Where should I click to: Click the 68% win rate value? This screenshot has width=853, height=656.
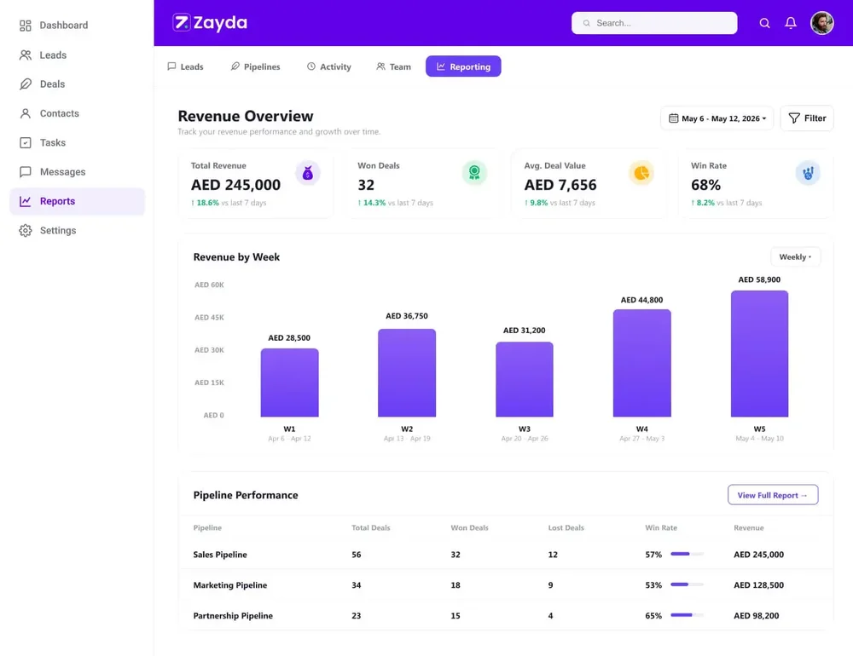[x=705, y=185]
